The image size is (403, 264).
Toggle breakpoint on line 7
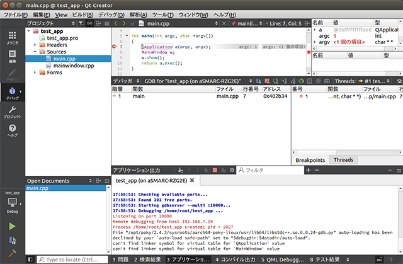(115, 47)
